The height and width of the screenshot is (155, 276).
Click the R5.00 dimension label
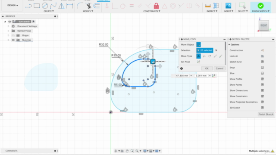(x=118, y=85)
